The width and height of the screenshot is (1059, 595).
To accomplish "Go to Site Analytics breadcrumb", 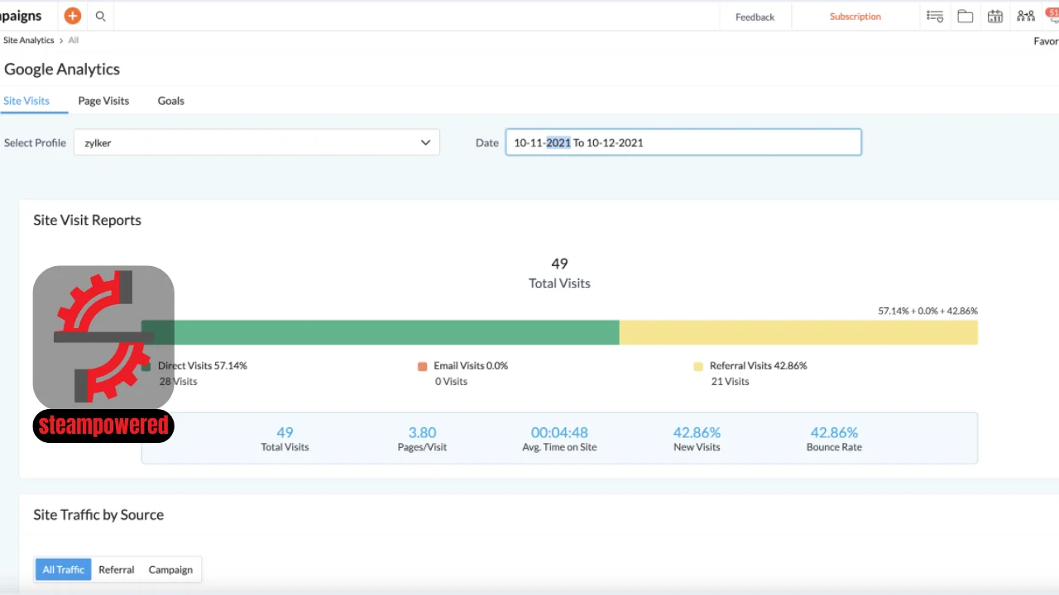I will click(28, 40).
